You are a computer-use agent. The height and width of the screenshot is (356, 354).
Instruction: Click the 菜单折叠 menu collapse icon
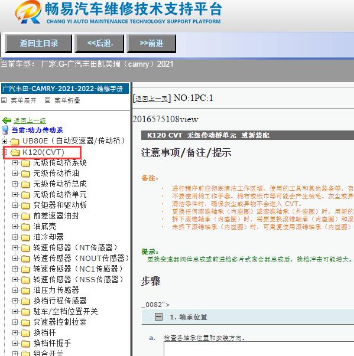pos(47,100)
